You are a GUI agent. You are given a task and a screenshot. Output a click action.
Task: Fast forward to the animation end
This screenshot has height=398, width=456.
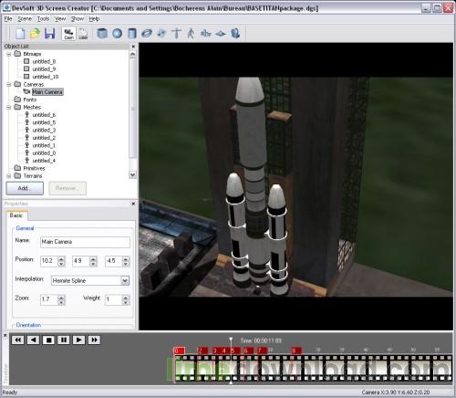pyautogui.click(x=94, y=340)
